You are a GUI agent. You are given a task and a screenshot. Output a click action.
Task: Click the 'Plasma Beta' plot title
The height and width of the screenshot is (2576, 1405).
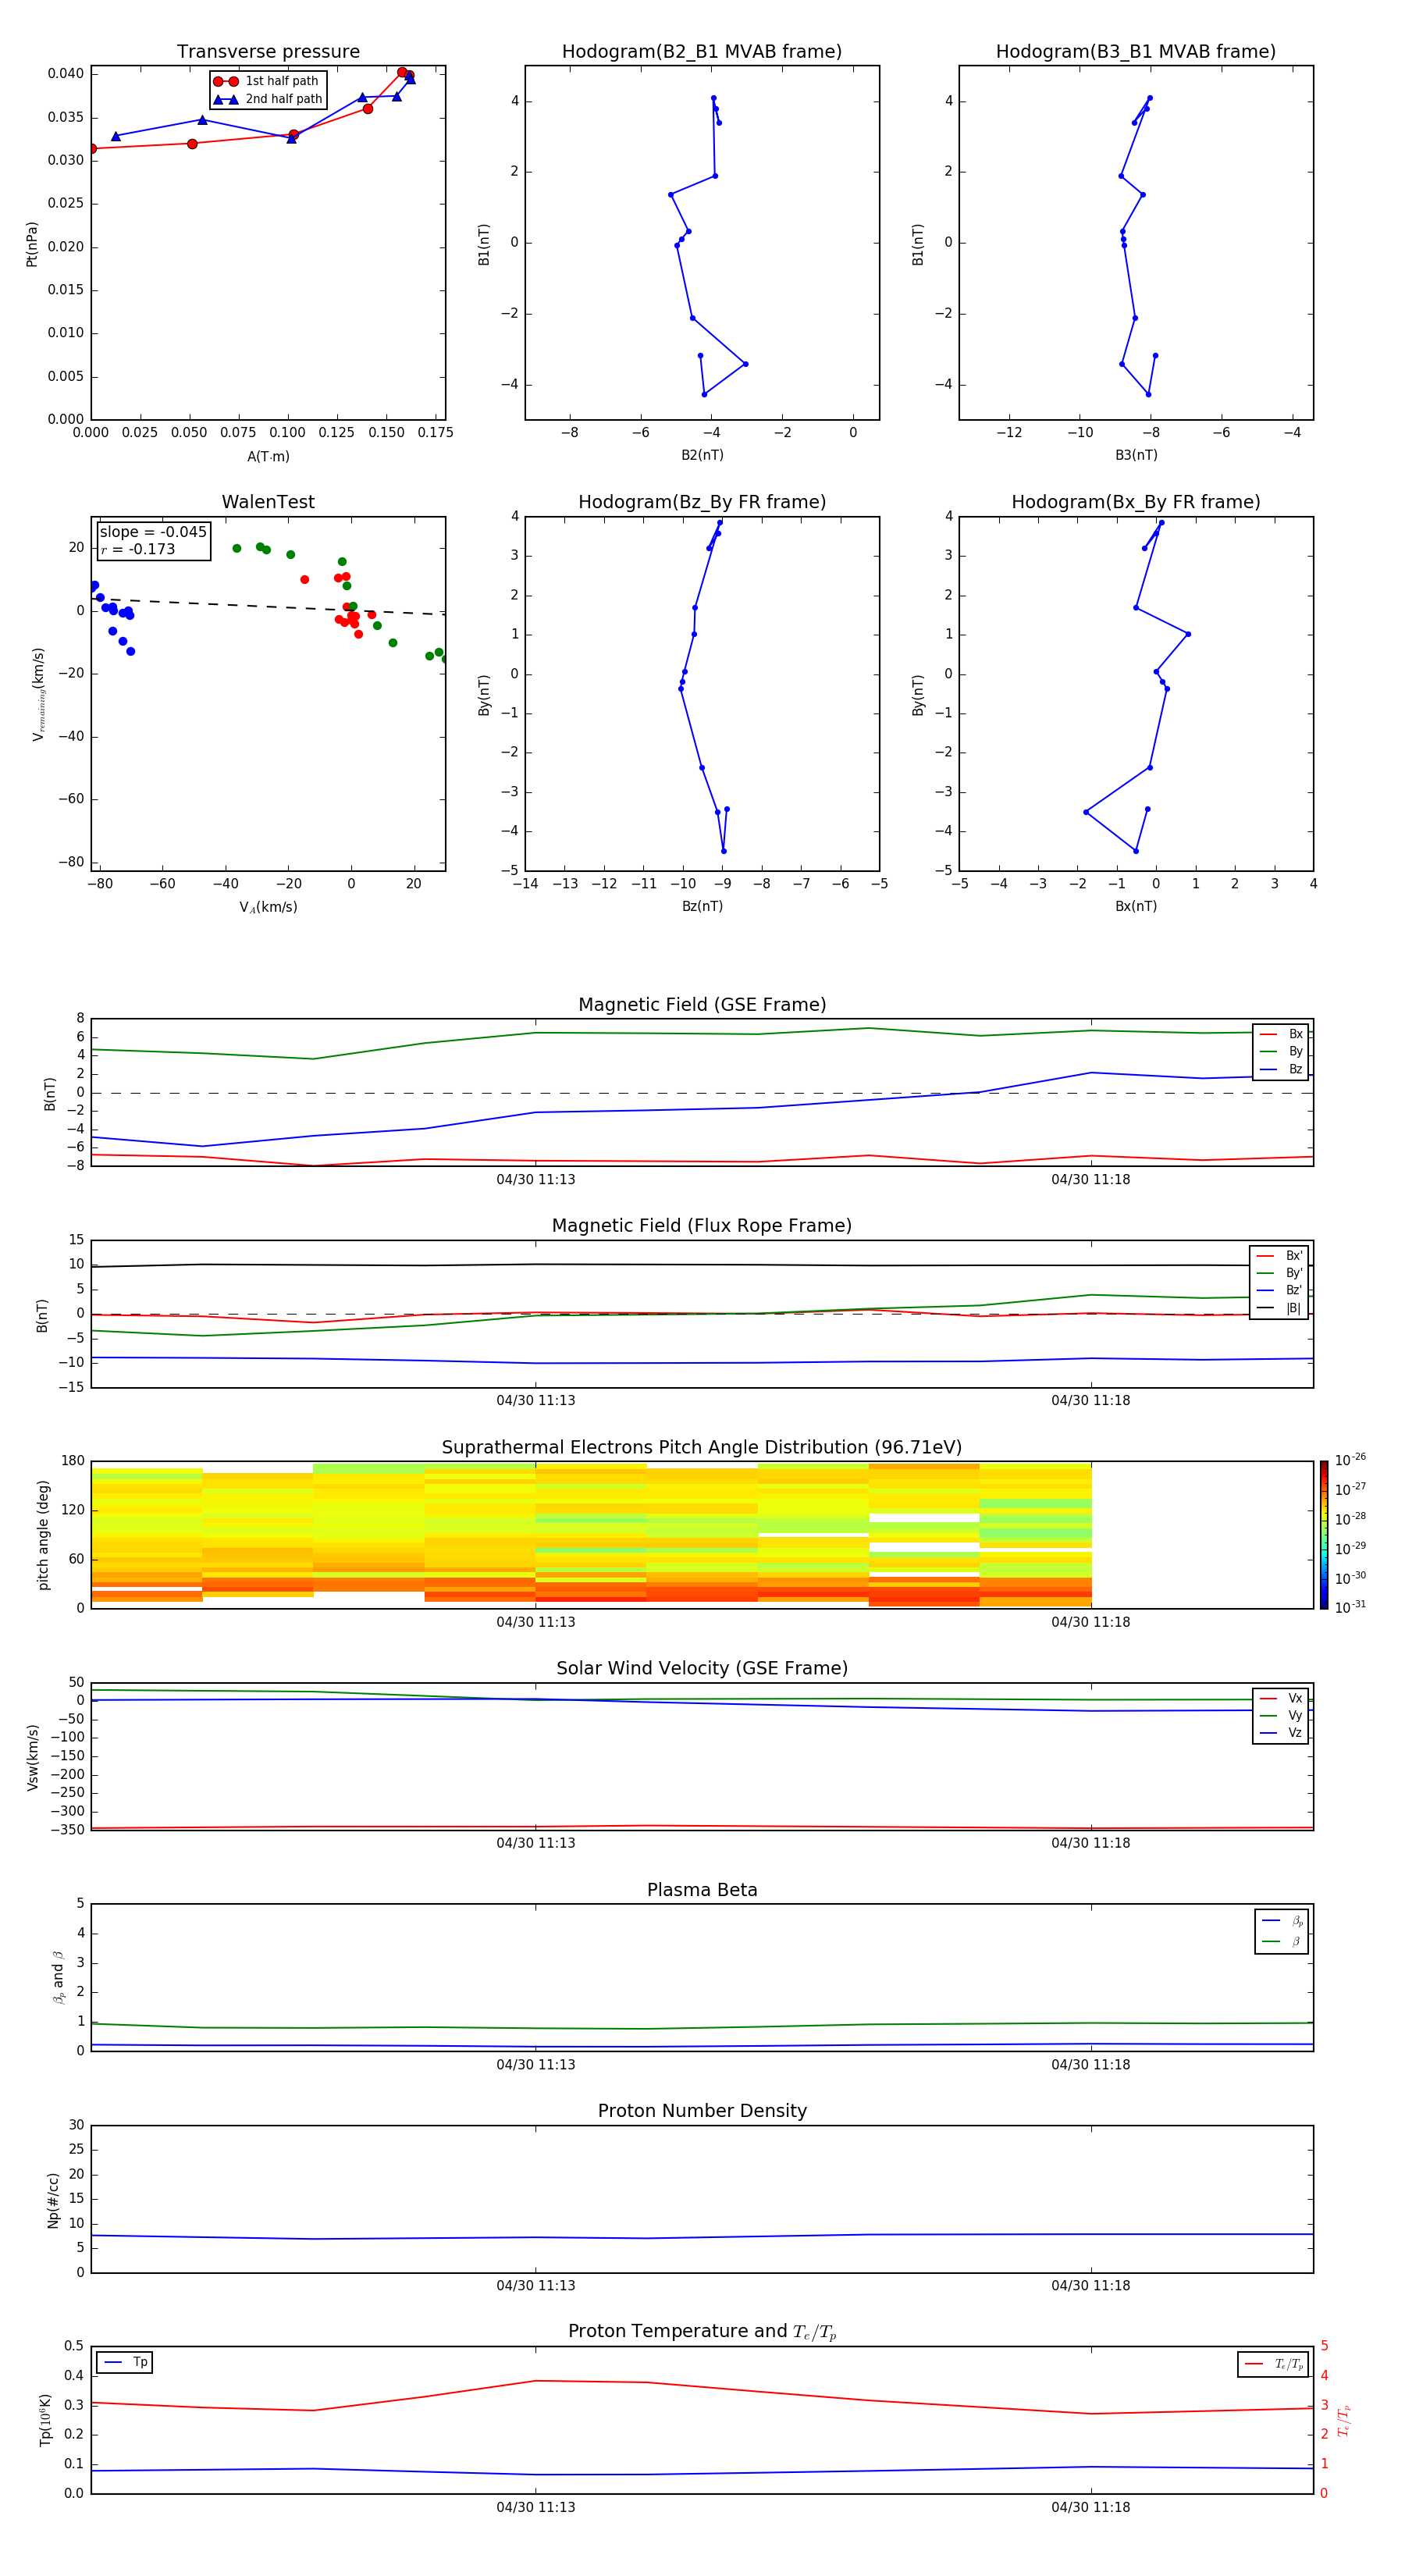[702, 1890]
